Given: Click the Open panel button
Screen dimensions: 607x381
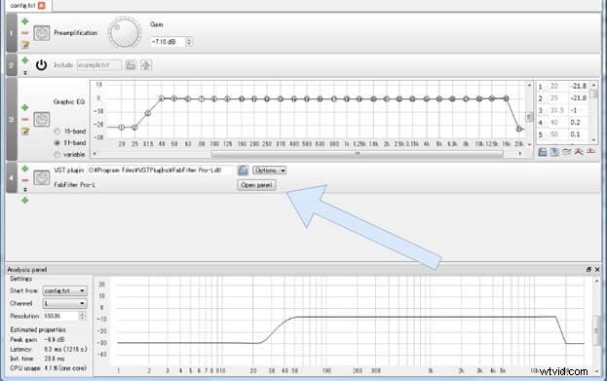Looking at the screenshot, I should [x=256, y=185].
